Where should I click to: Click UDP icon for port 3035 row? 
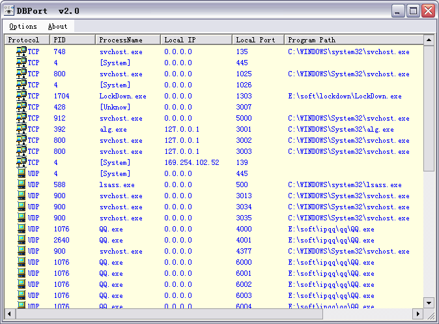[21, 218]
